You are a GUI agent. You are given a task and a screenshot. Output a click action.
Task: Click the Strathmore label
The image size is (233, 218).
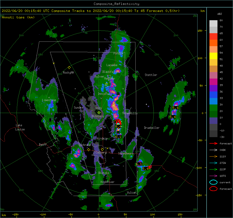126,153
